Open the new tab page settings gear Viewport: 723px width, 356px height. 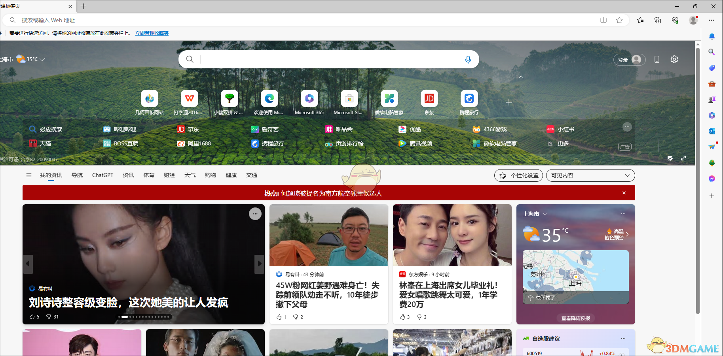674,59
